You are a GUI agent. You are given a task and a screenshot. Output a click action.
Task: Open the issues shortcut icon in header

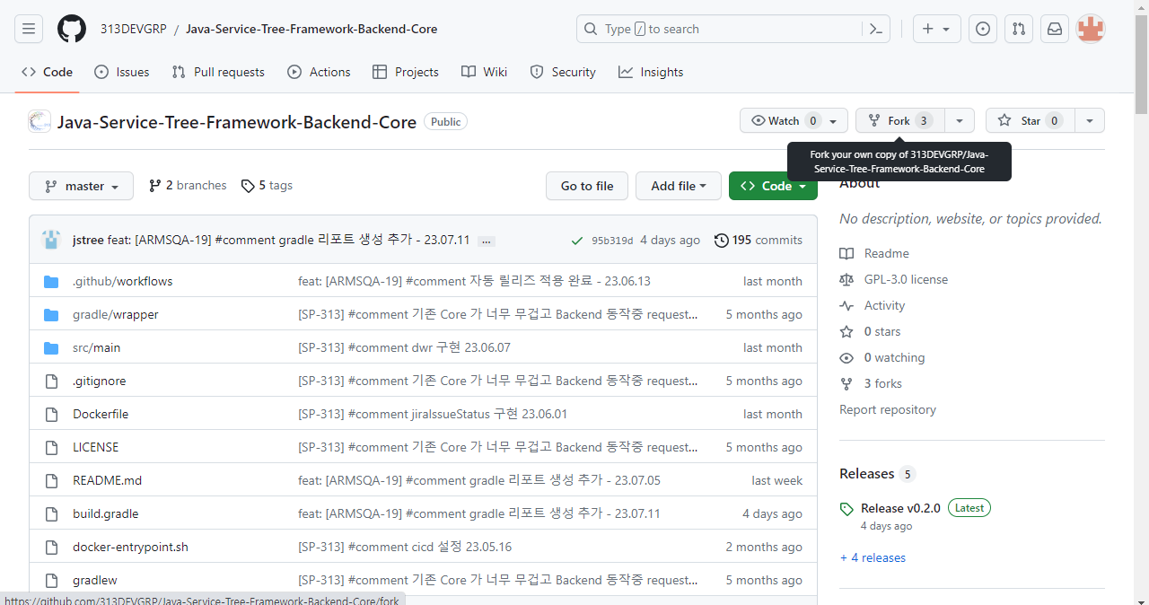coord(983,29)
